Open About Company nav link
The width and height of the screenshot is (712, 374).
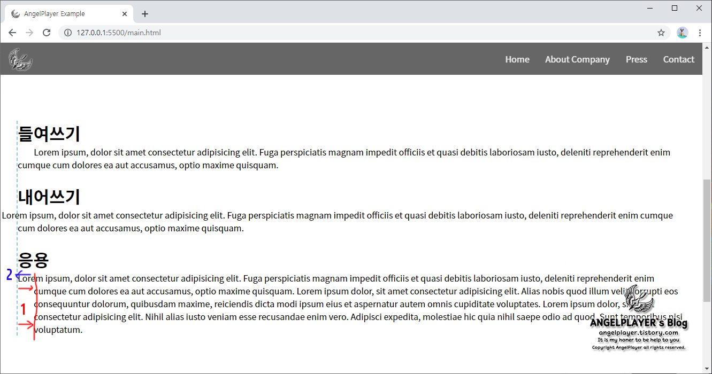577,59
